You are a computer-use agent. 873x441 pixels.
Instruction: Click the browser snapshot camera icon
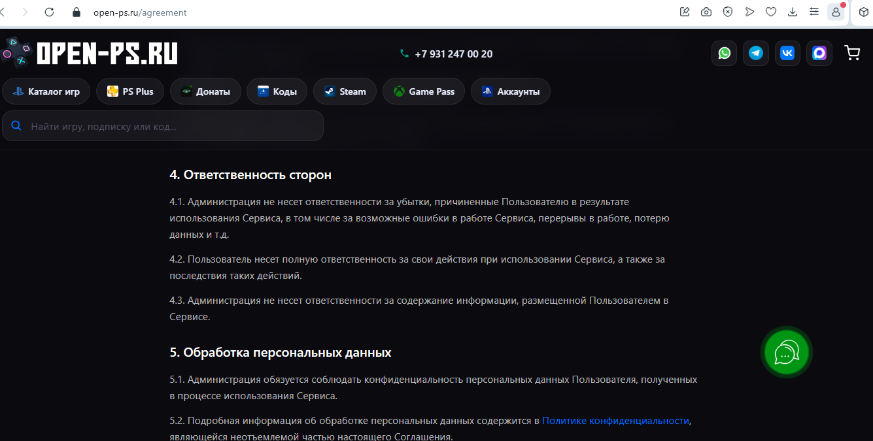706,12
